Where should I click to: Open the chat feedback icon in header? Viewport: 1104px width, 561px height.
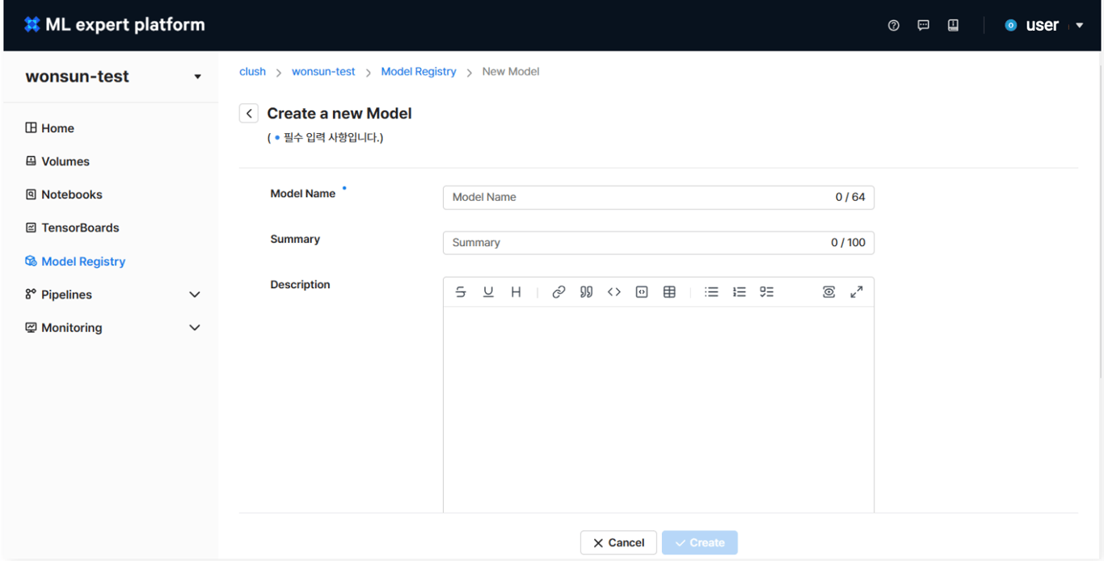coord(923,25)
